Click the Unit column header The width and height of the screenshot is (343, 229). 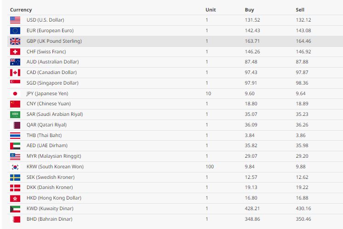click(211, 10)
